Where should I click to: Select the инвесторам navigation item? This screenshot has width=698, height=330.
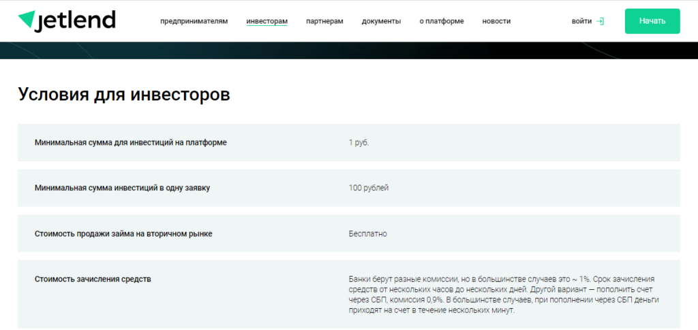point(267,21)
